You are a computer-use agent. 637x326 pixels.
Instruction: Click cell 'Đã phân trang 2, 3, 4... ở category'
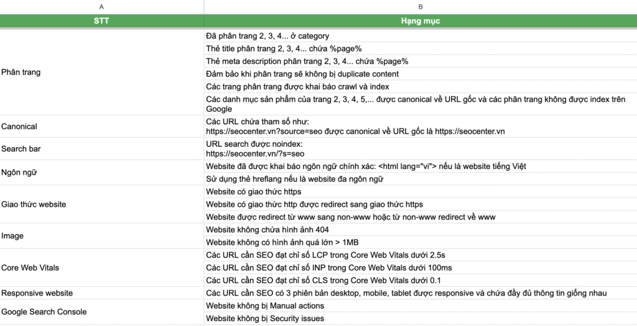[x=421, y=36]
